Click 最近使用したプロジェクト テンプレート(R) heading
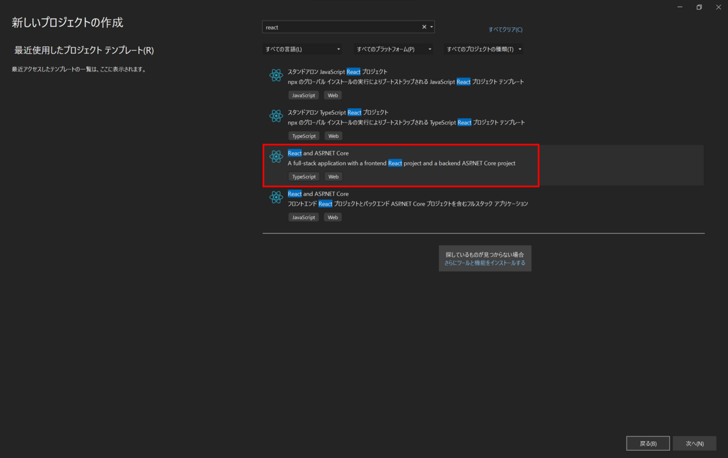The image size is (728, 458). pyautogui.click(x=84, y=50)
